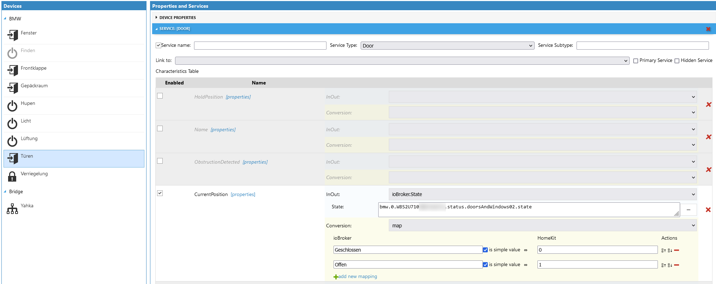This screenshot has height=284, width=716.
Task: Click the Verriegelung lock icon
Action: (x=12, y=176)
